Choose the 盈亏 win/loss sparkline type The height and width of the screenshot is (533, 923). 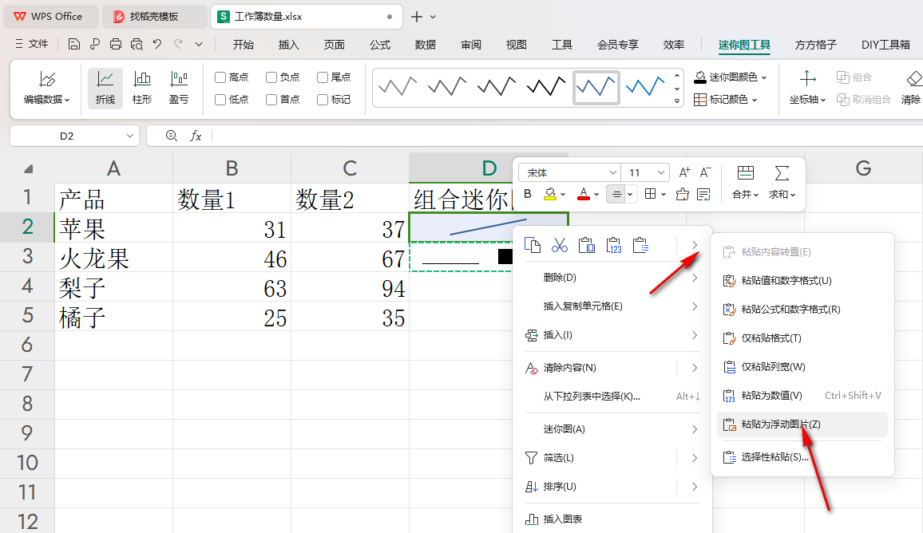click(179, 88)
